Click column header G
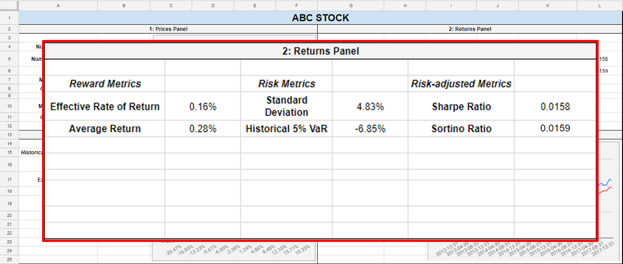Viewport: 623px width, 264px height. click(x=351, y=6)
